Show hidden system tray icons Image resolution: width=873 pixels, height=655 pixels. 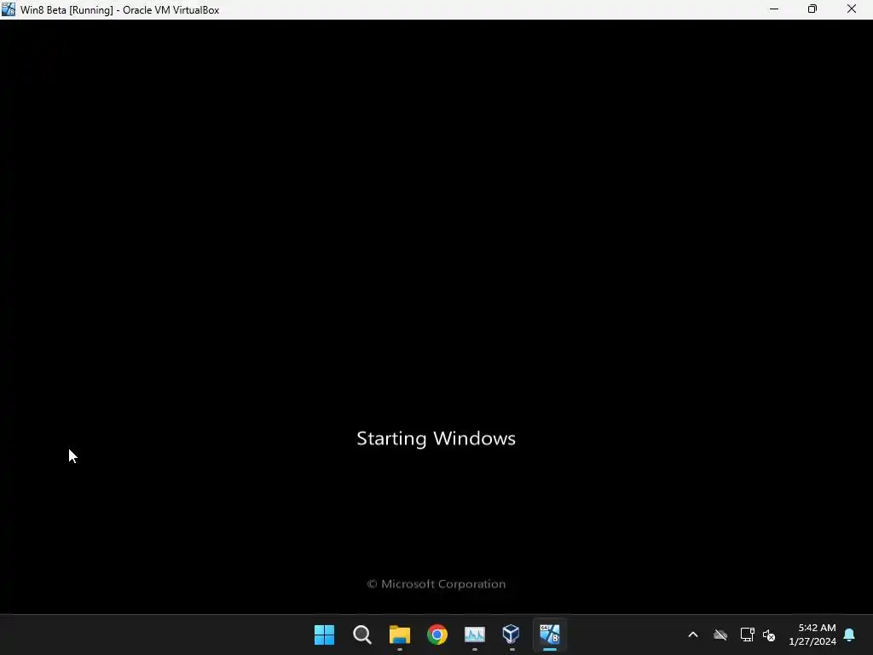click(693, 635)
